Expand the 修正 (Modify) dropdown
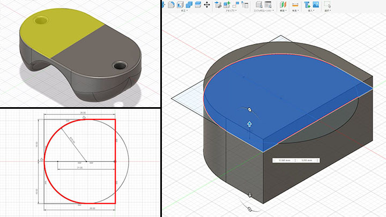This screenshot has width=386, height=217. (183, 11)
